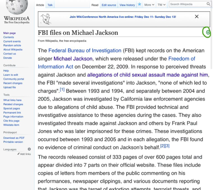Open About Wikipedia link
213x190 pixels.
point(13,50)
